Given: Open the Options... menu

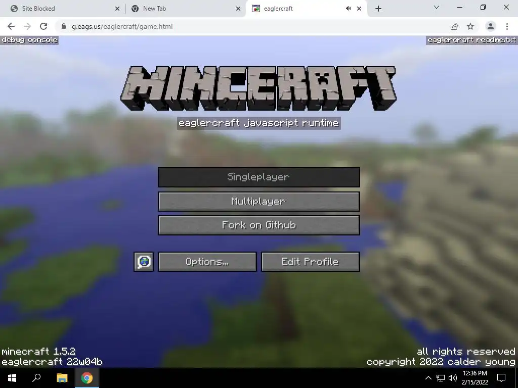Looking at the screenshot, I should 207,262.
